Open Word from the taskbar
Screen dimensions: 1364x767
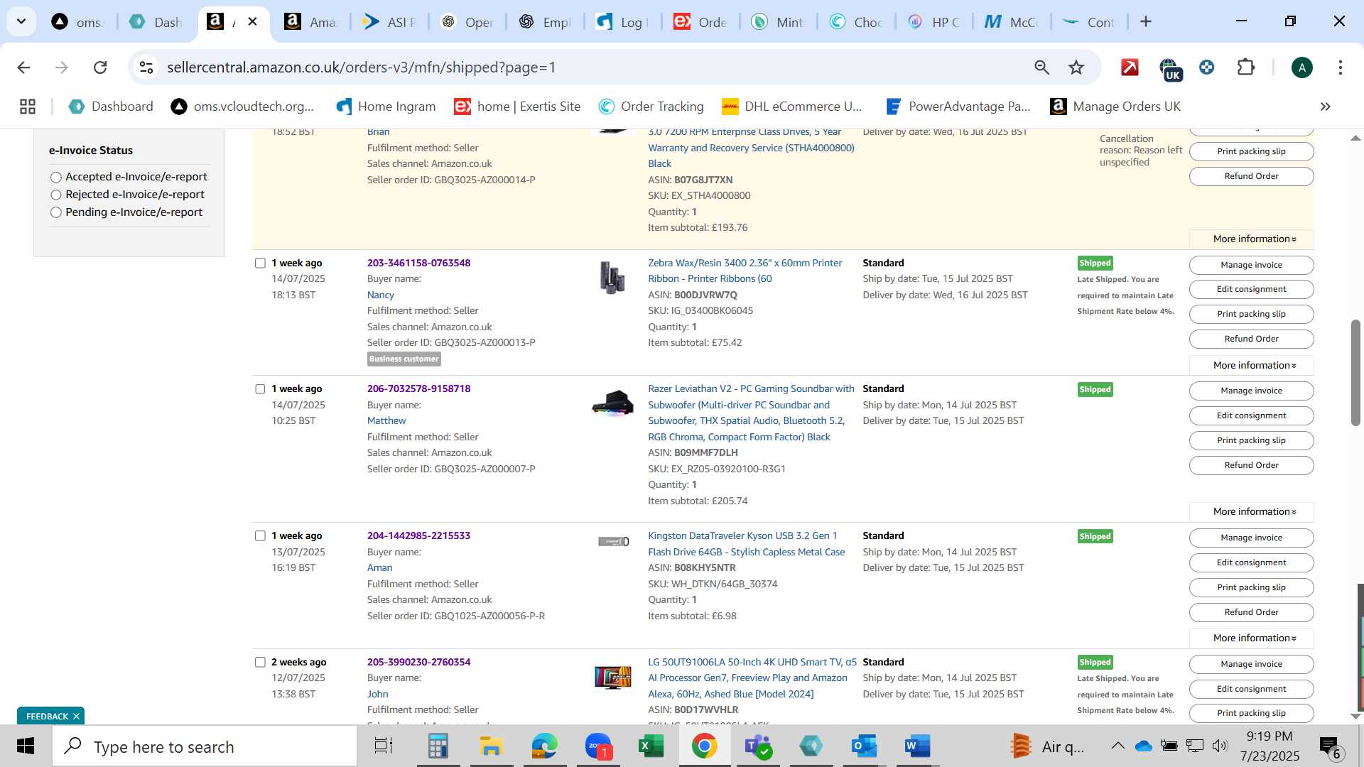pyautogui.click(x=917, y=746)
